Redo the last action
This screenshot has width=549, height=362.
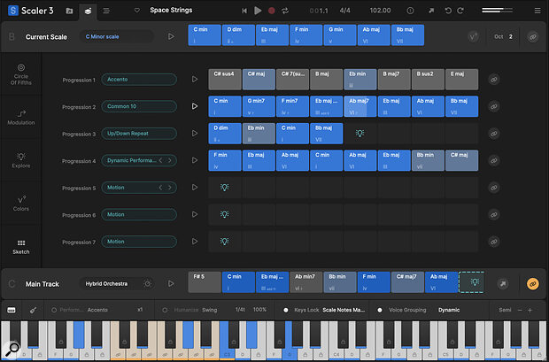tap(460, 11)
